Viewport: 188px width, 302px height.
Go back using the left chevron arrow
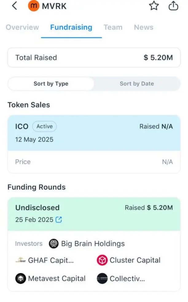pos(14,6)
